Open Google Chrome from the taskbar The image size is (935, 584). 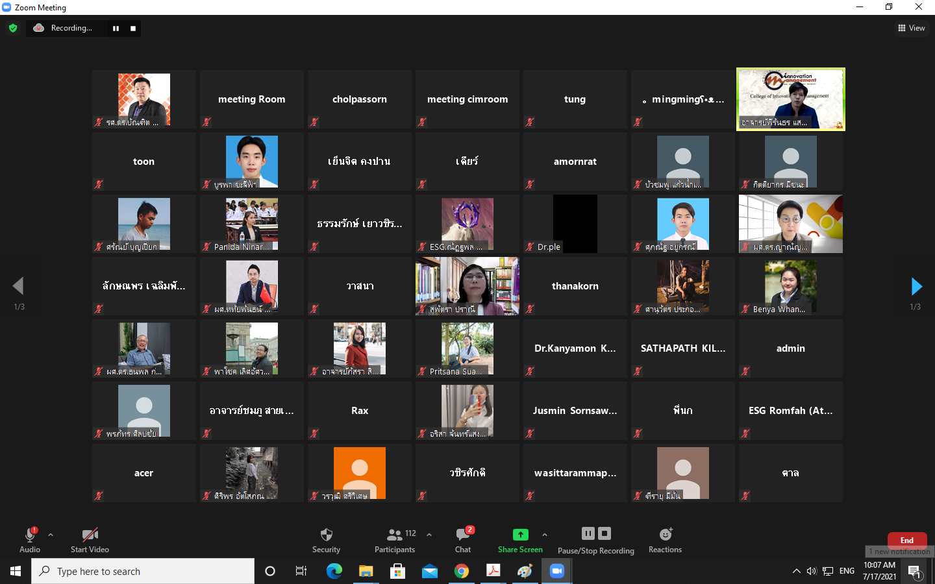click(462, 571)
